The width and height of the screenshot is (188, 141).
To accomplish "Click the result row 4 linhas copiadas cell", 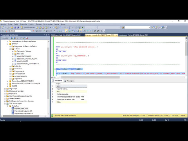I will click(x=71, y=94).
